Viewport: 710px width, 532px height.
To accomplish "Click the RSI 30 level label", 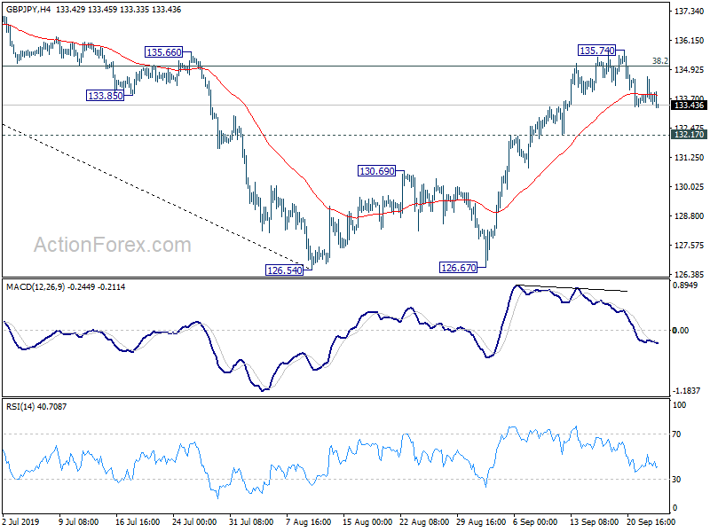I will pos(676,480).
